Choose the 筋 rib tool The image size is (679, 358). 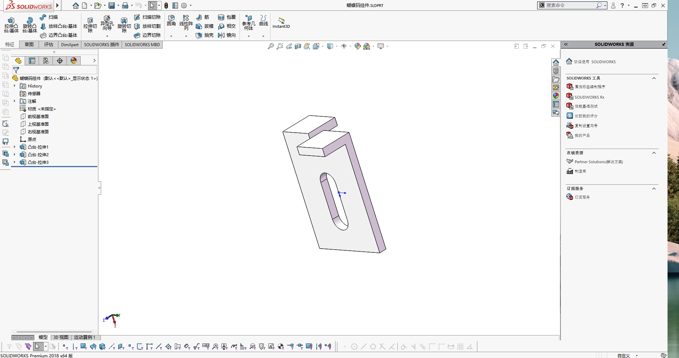[x=203, y=17]
